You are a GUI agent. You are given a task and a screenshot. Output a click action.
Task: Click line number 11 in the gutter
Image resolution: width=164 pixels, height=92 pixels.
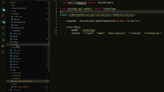point(56,33)
